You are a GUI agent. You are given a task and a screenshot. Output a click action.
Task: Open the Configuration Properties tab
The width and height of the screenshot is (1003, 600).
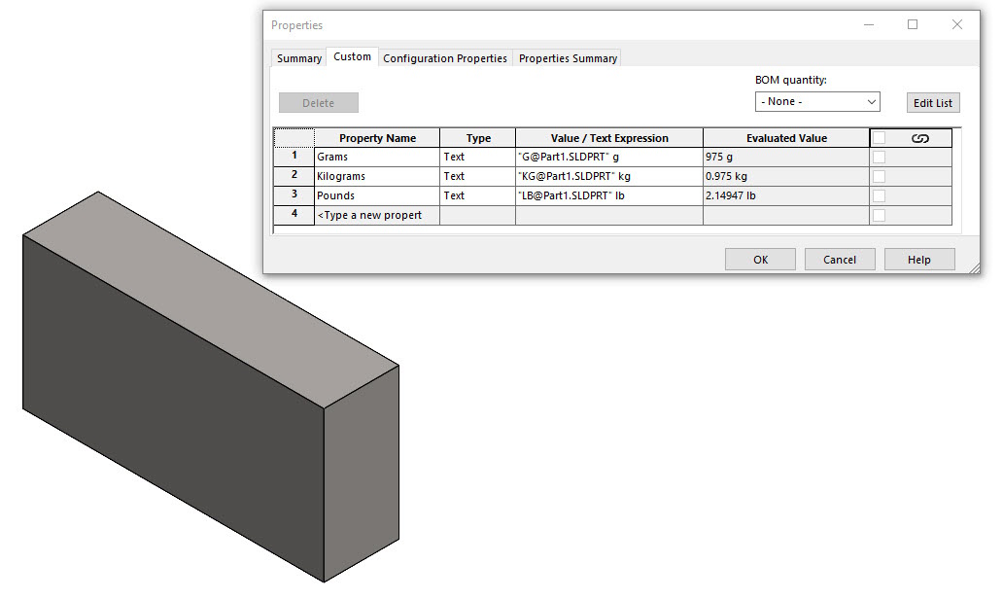pyautogui.click(x=445, y=57)
